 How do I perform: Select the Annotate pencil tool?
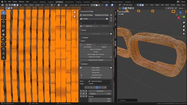[x=4, y=39]
